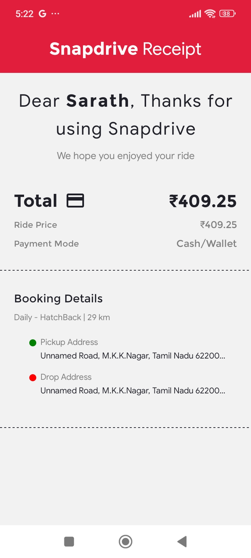
Task: Open the truncated drop address line
Action: (133, 391)
